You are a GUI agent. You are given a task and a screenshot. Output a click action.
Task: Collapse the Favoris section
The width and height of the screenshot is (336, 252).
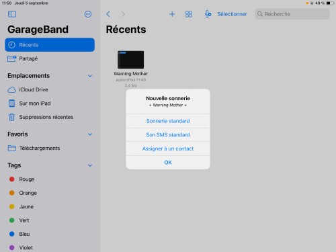click(90, 134)
